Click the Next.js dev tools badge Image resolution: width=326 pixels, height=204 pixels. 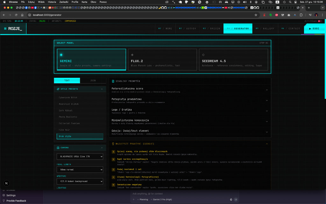6,183
